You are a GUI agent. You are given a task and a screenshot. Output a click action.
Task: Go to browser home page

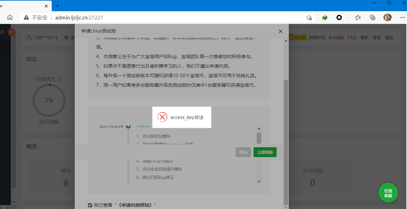click(x=10, y=17)
